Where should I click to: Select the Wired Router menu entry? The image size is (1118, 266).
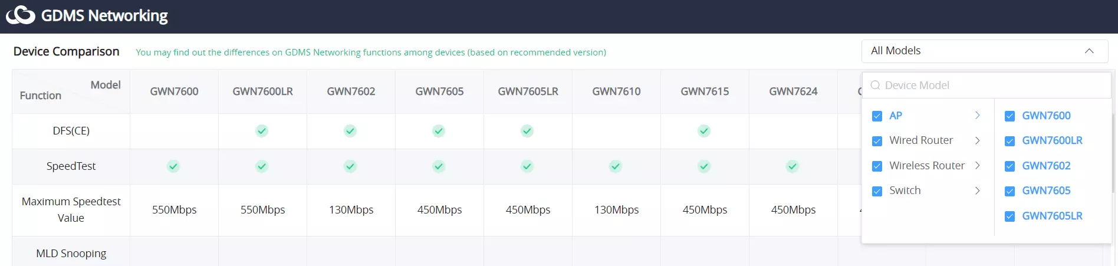click(x=921, y=140)
